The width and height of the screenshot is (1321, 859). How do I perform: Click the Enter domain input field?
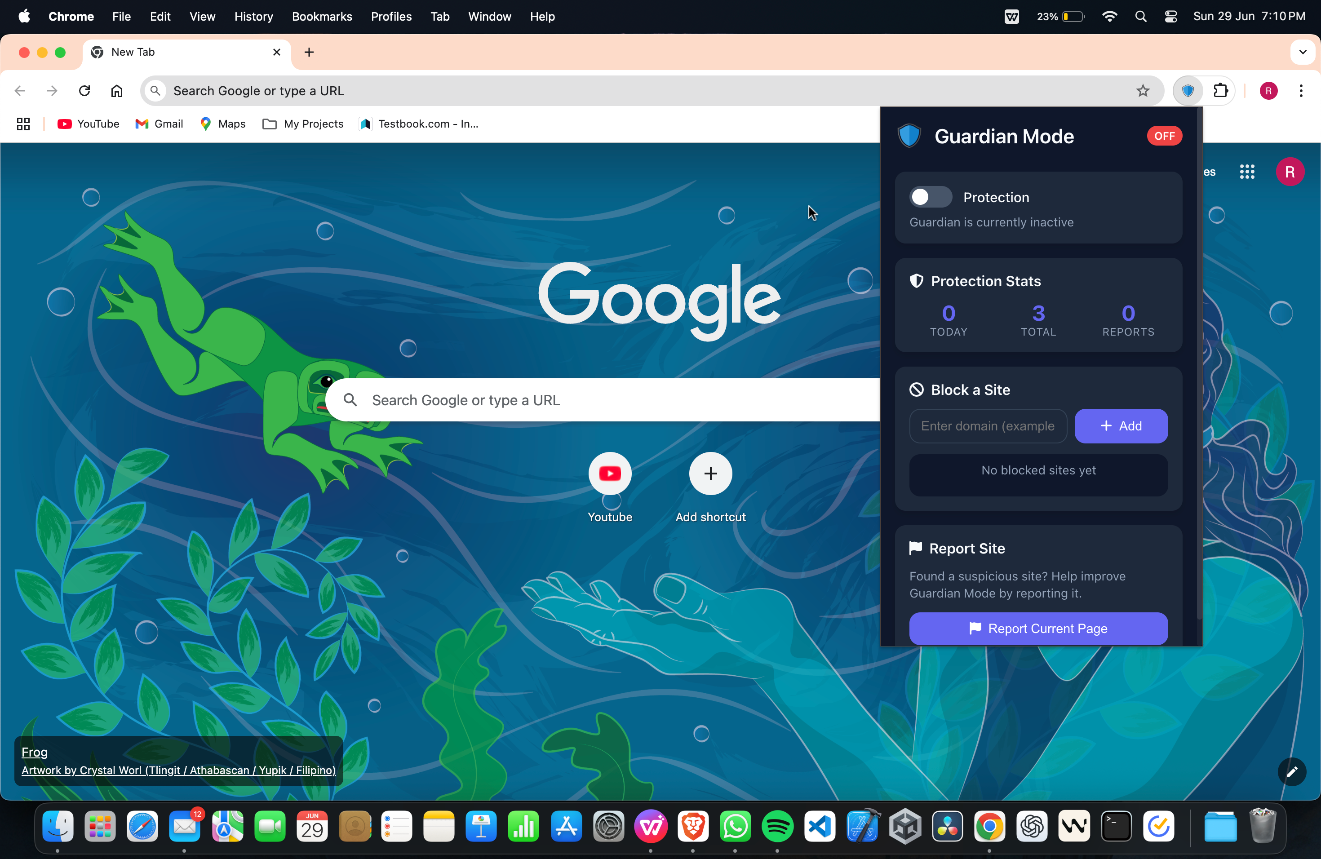(x=988, y=425)
